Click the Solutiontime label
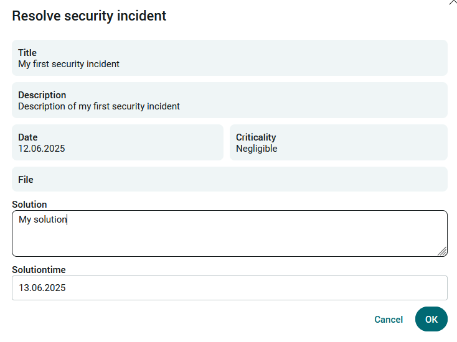Viewport: 457px width, 342px height. point(39,270)
